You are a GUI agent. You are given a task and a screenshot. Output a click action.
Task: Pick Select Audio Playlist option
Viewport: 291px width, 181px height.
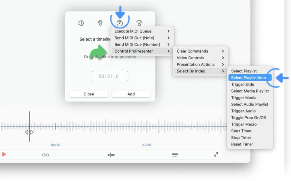(250, 104)
